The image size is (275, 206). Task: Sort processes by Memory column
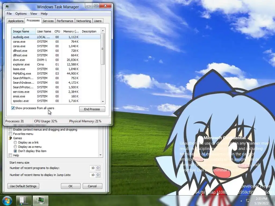pyautogui.click(x=71, y=31)
